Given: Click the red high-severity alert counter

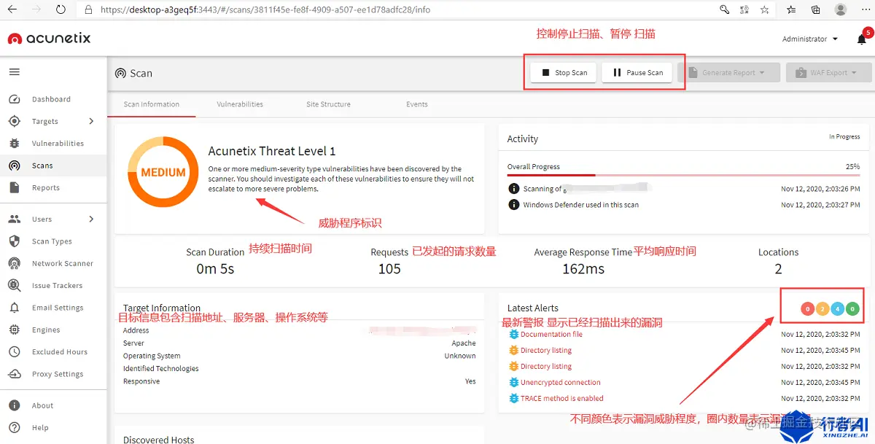Looking at the screenshot, I should (x=807, y=309).
